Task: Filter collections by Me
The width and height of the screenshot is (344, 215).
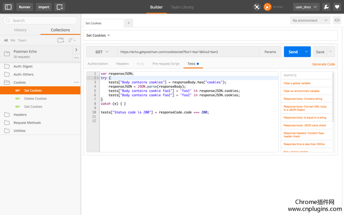Action: coord(13,40)
